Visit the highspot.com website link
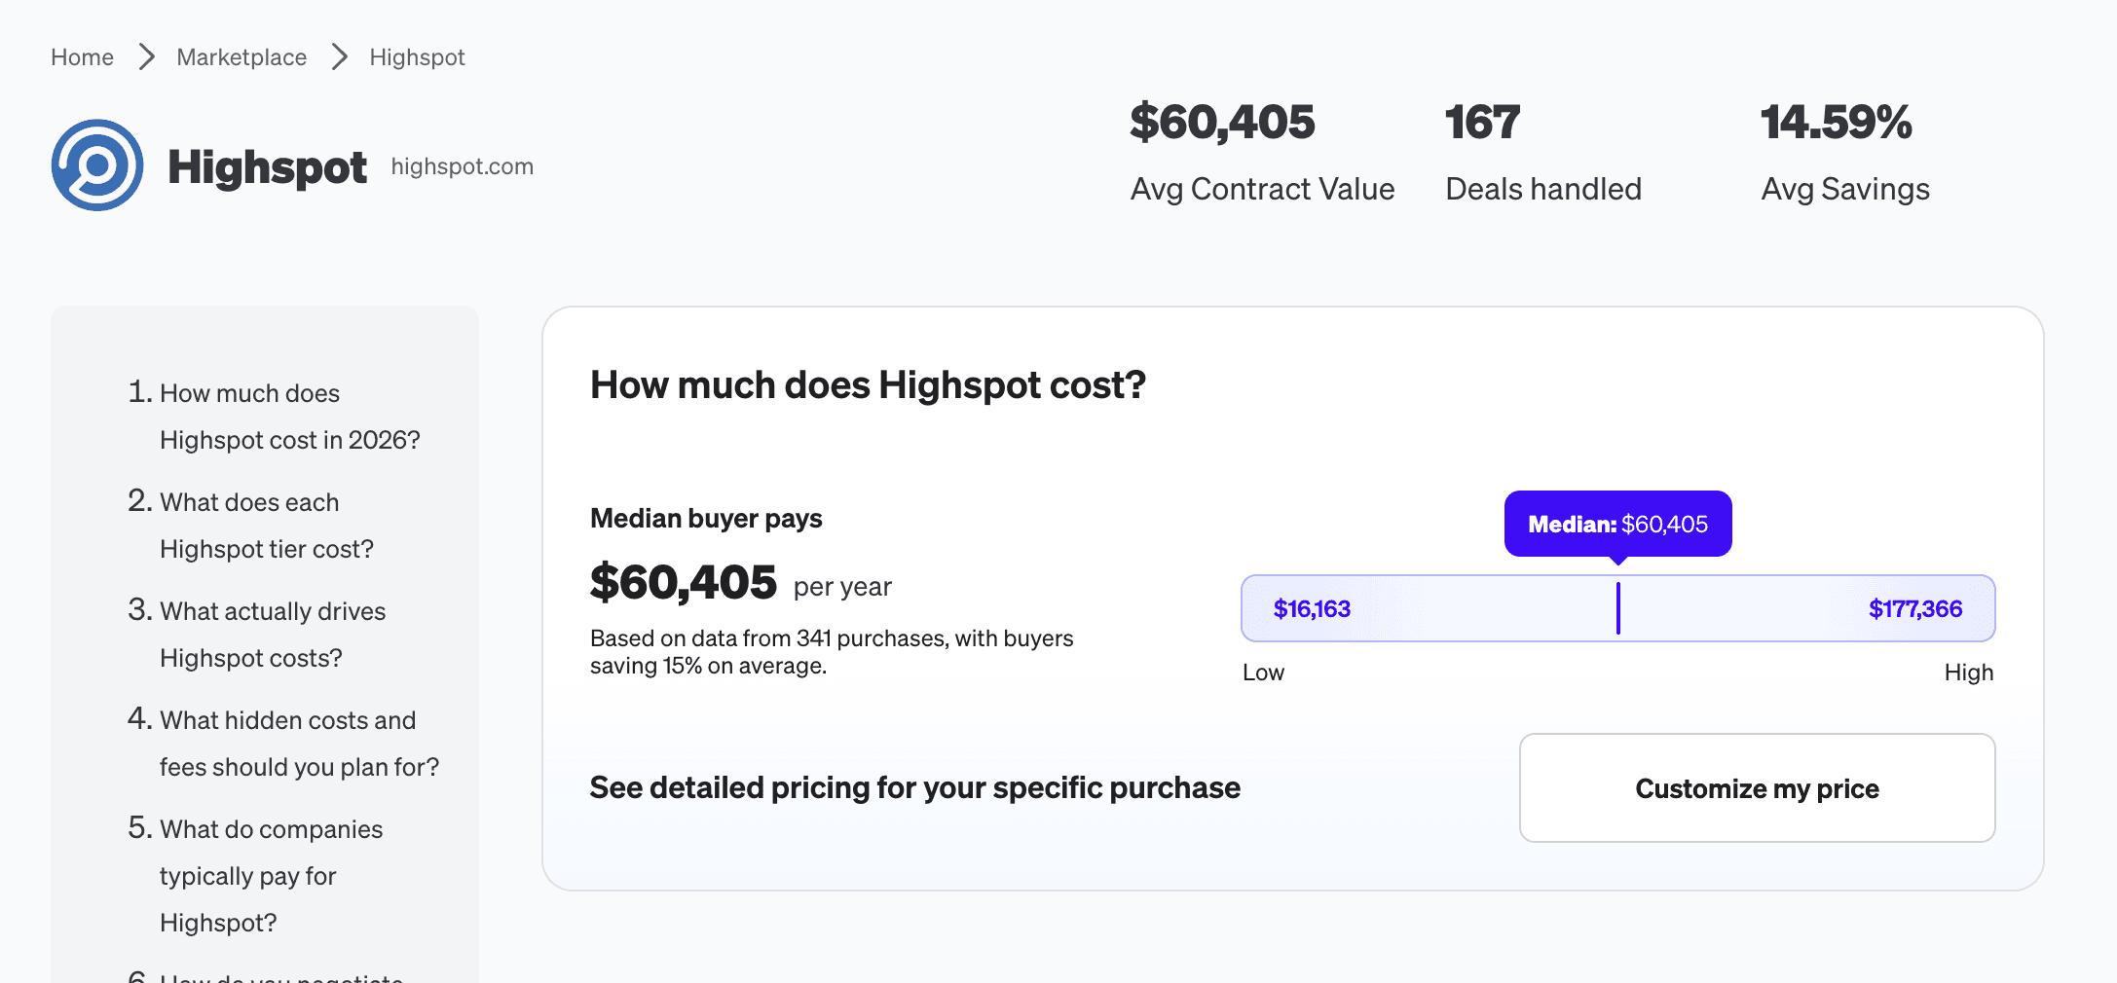 [x=463, y=166]
